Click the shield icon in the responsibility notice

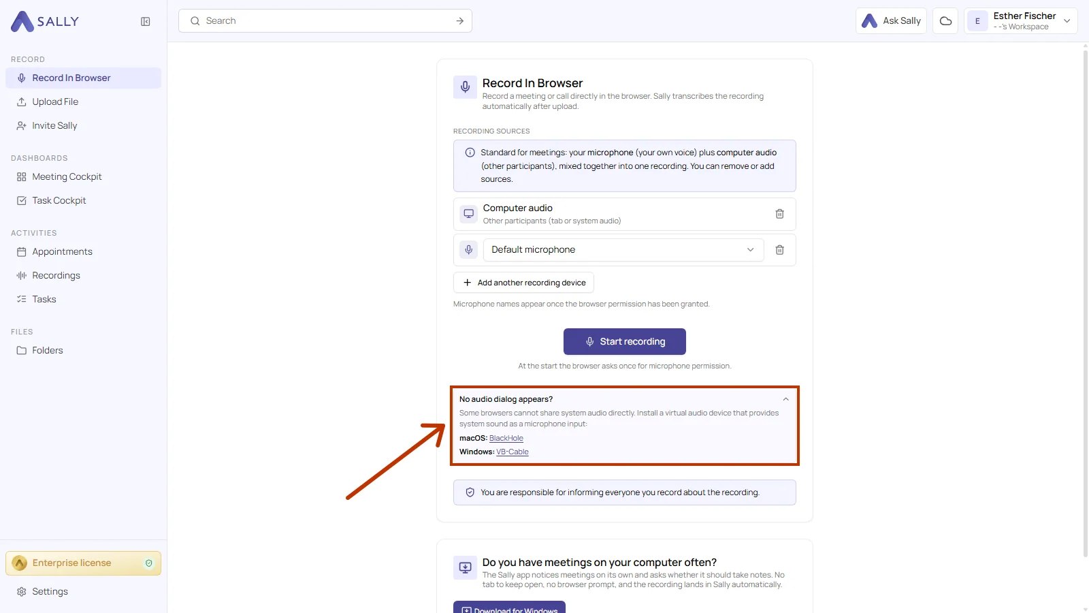point(470,492)
